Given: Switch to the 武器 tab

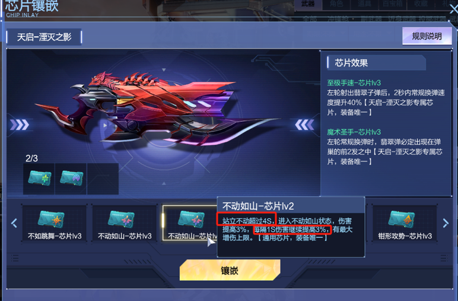Looking at the screenshot, I should click(x=308, y=4).
